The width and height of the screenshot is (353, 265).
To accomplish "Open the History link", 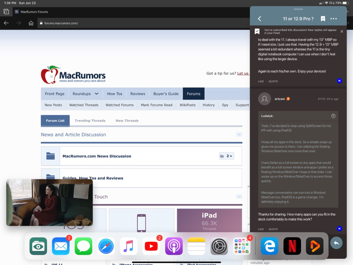I will click(x=209, y=105).
